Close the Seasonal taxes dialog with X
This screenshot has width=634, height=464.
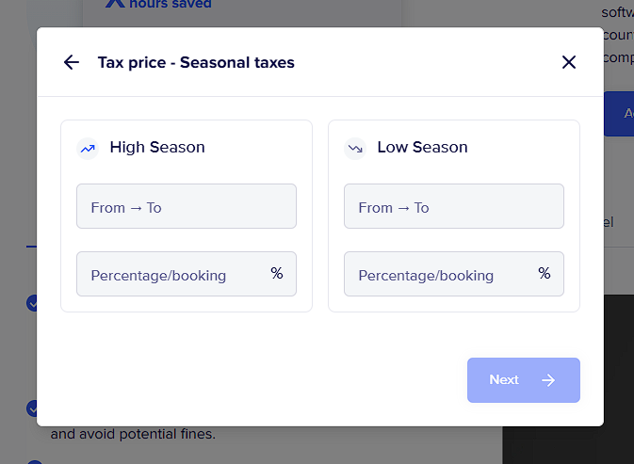pos(568,62)
